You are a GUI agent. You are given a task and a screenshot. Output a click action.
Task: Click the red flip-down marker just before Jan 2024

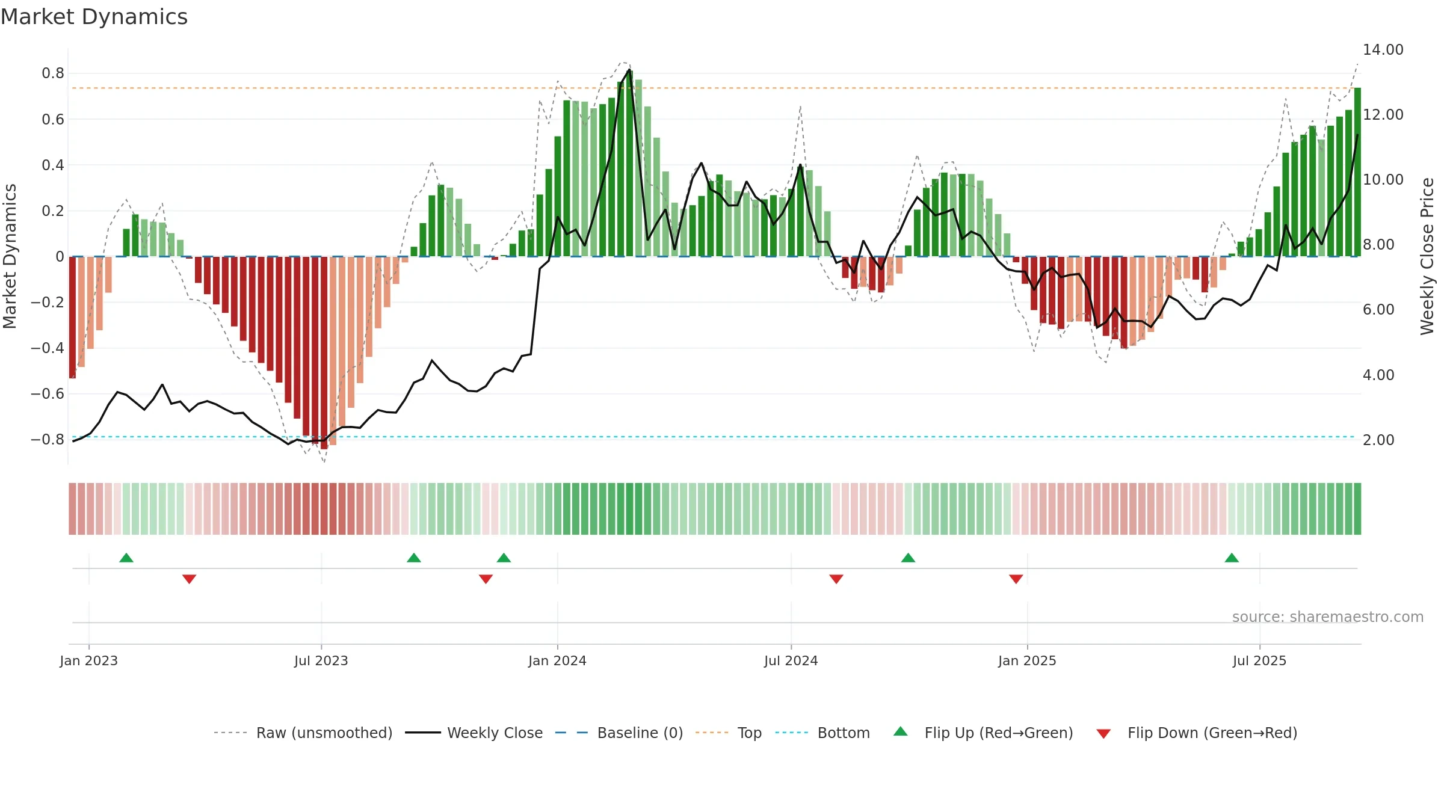point(486,579)
